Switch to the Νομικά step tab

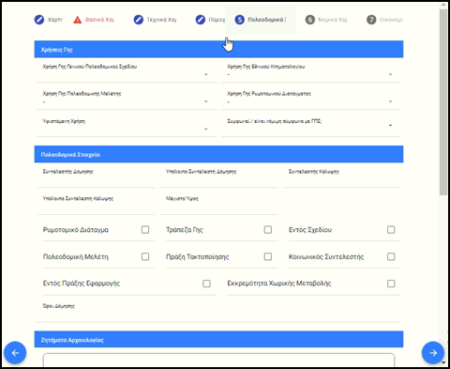[x=326, y=20]
